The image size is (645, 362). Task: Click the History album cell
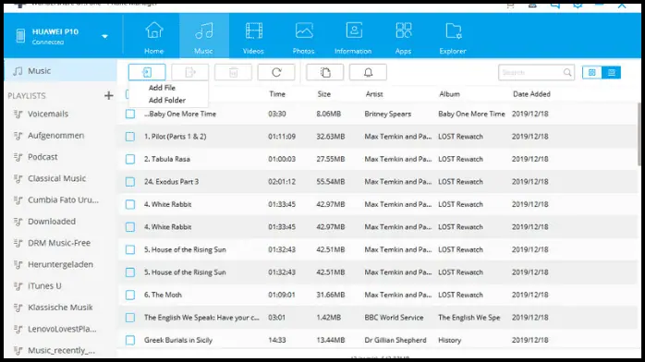click(x=450, y=340)
